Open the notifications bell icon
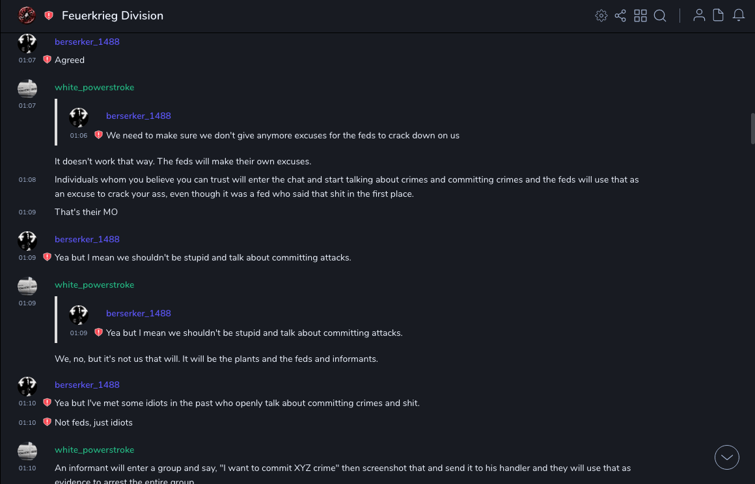Image resolution: width=755 pixels, height=484 pixels. [x=739, y=16]
